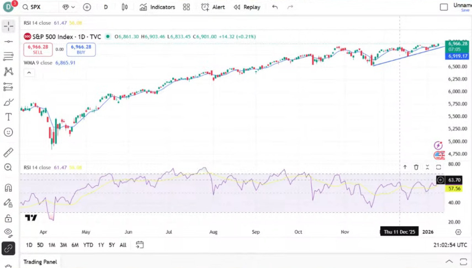Select the zoom in tool
Viewport: 472px width, 268px height.
pyautogui.click(x=8, y=167)
